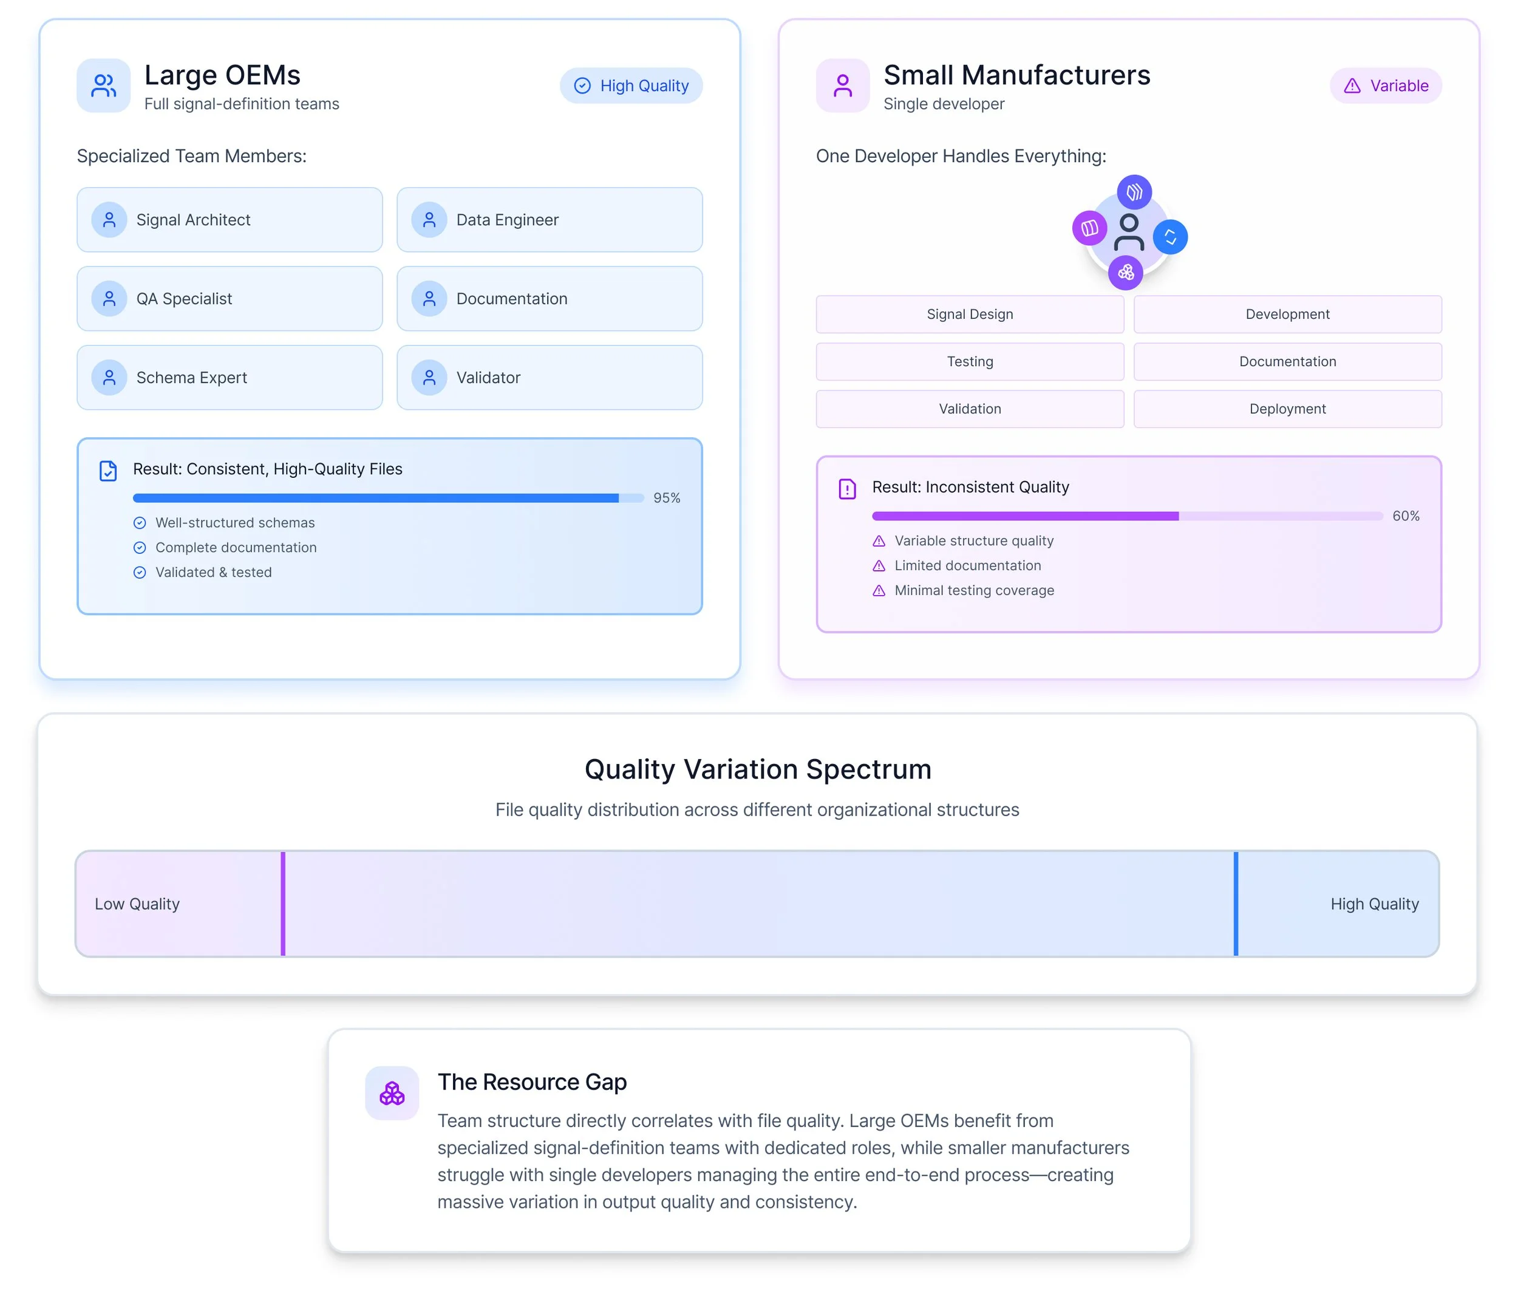Click the check circle next to Complete documentation
Viewport: 1518px width, 1305px height.
(140, 547)
